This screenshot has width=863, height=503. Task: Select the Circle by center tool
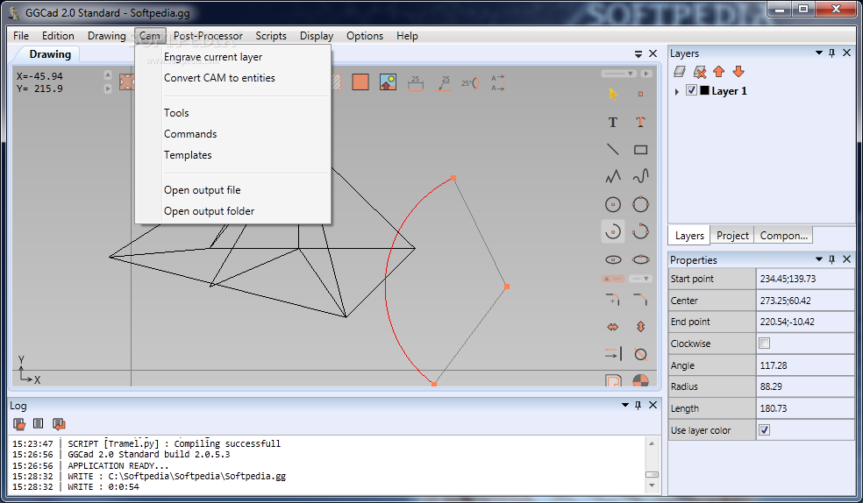[613, 204]
